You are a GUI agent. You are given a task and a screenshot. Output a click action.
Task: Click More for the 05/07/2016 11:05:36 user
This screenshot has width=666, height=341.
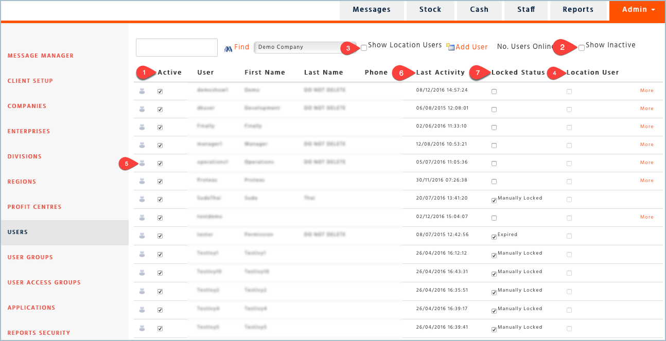click(647, 163)
